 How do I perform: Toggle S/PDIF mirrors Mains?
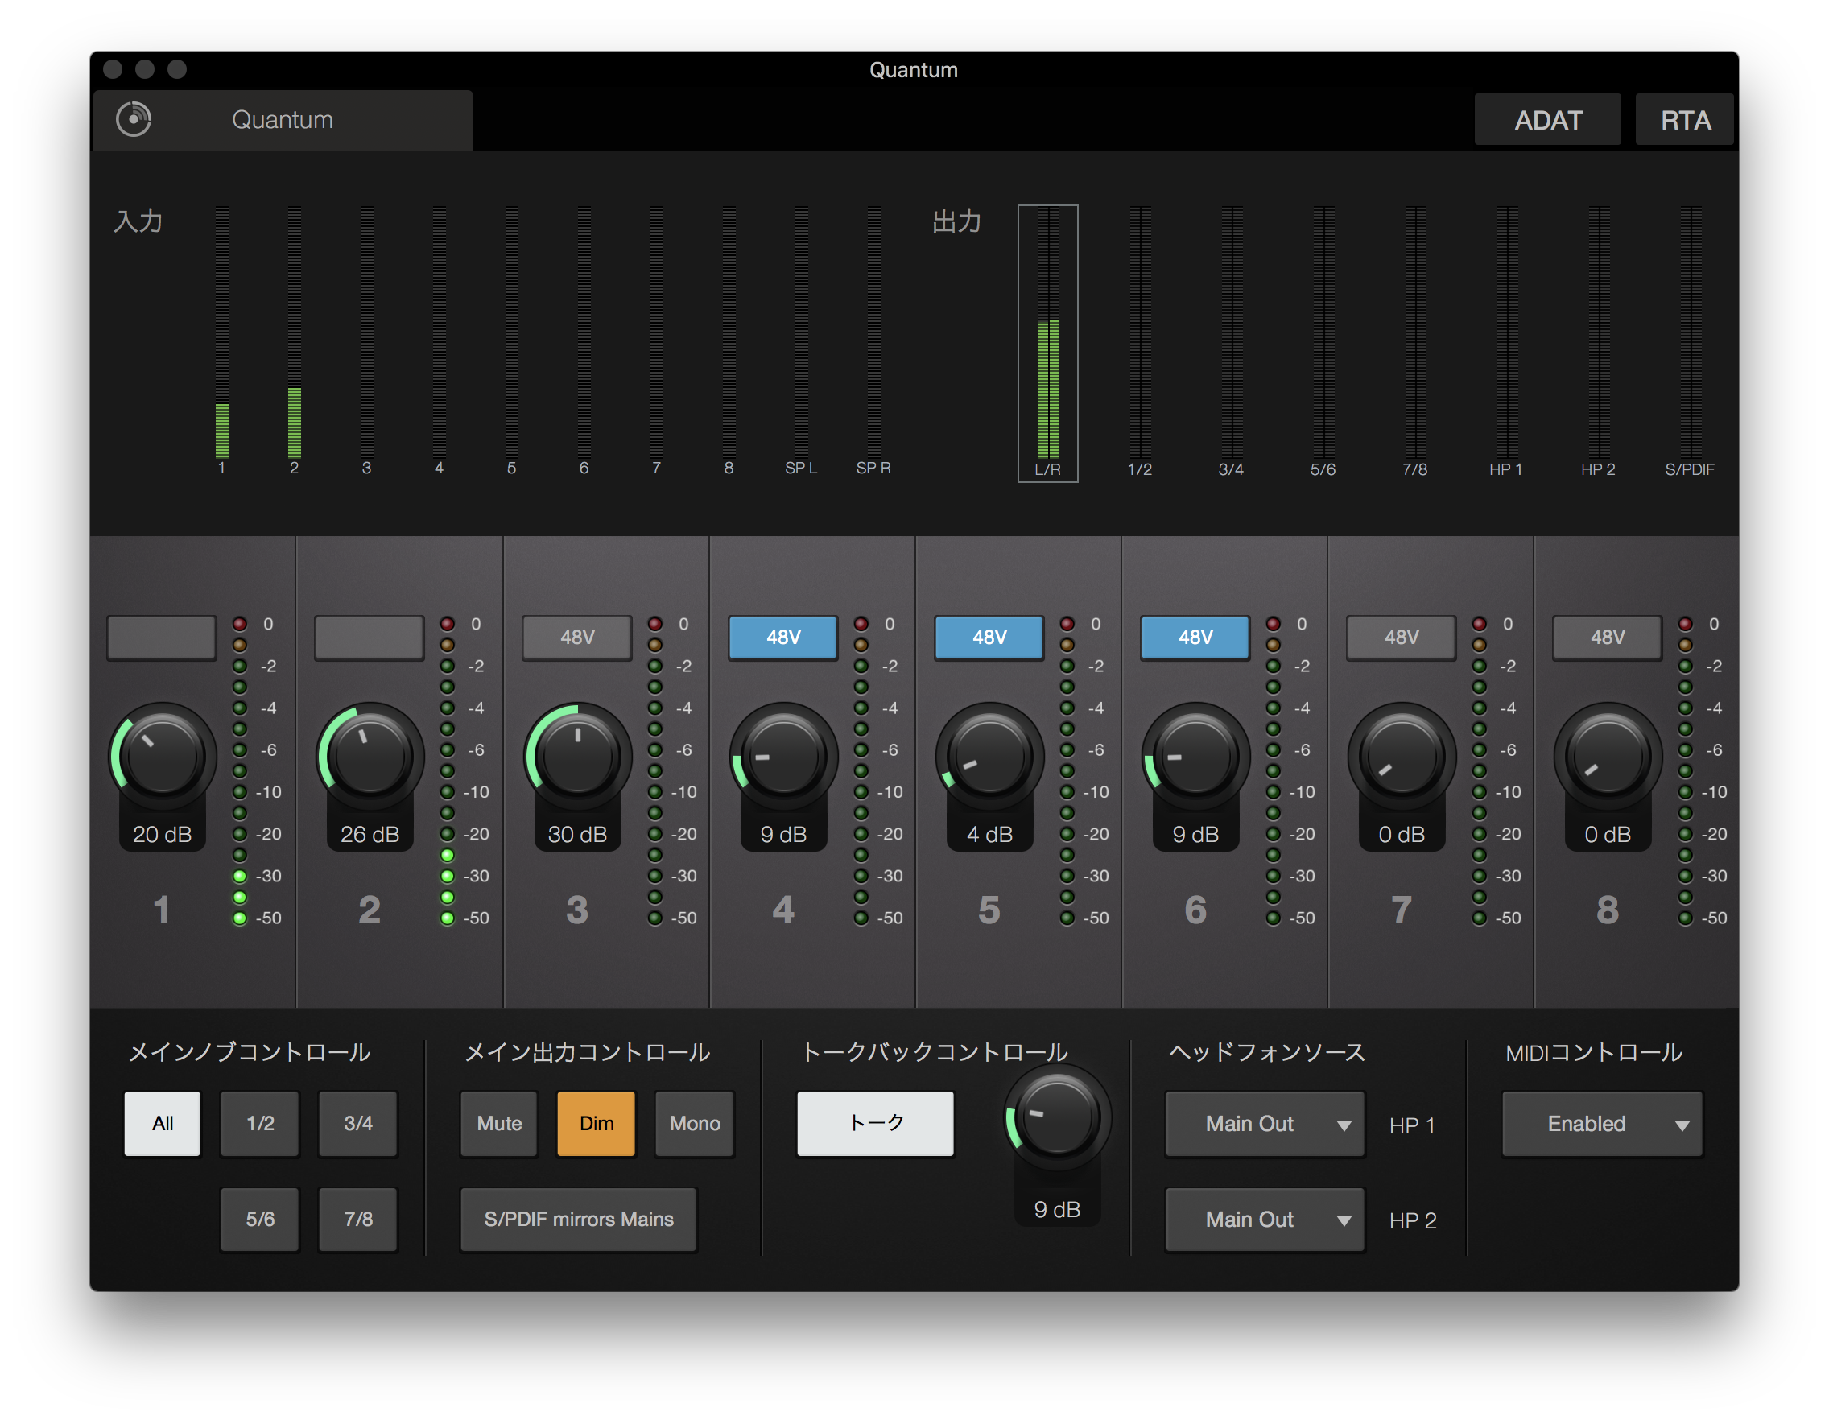coord(579,1219)
